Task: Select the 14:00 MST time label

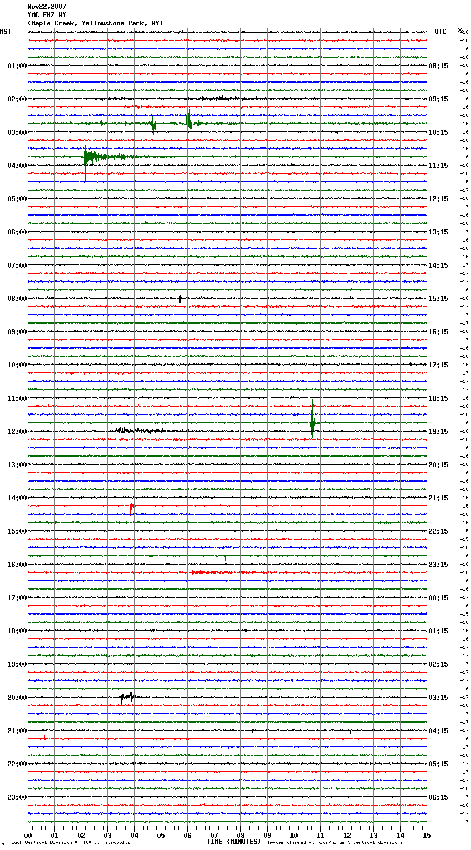Action: (x=17, y=498)
